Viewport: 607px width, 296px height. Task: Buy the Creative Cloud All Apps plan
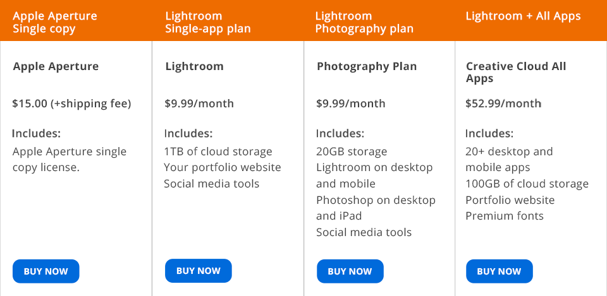pyautogui.click(x=499, y=271)
